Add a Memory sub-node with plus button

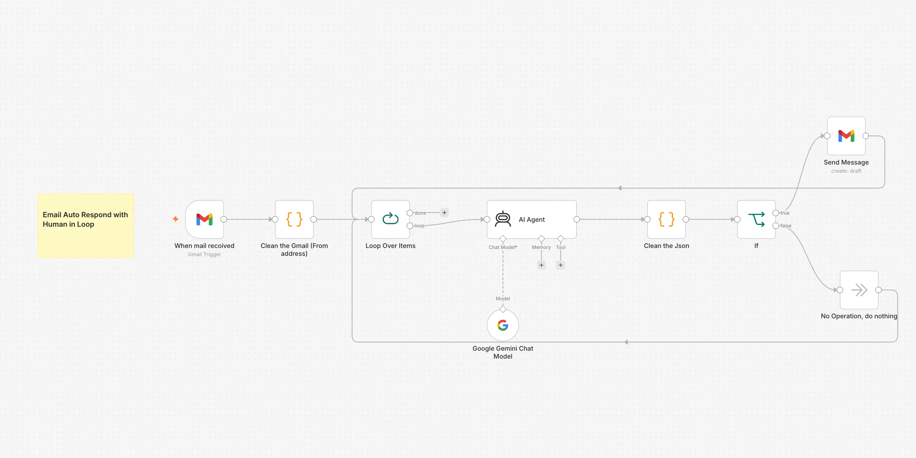click(541, 265)
